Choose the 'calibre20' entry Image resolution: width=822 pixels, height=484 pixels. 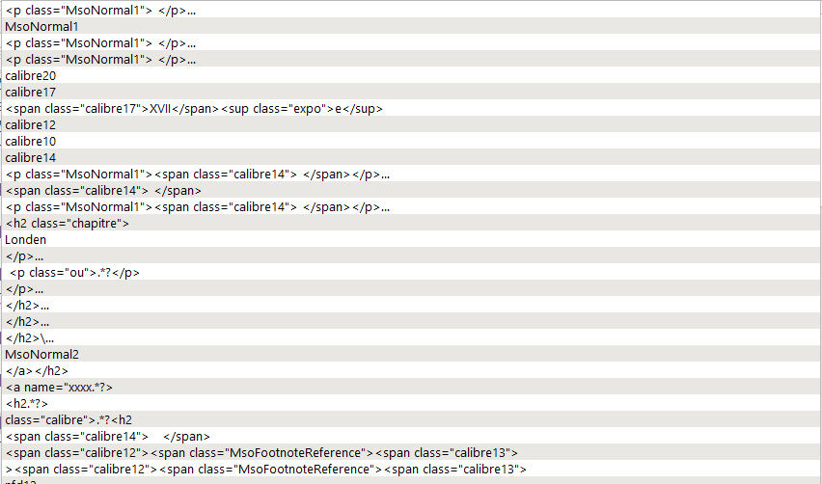point(31,75)
